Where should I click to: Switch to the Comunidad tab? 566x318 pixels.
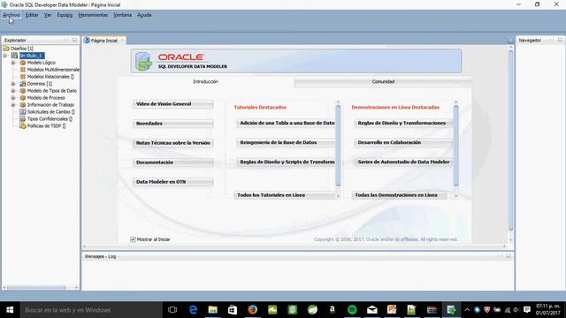click(383, 82)
